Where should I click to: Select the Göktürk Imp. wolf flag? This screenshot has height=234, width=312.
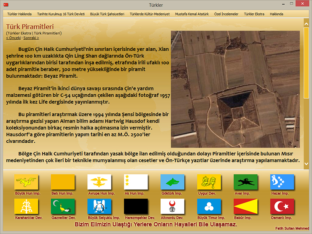pyautogui.click(x=172, y=182)
